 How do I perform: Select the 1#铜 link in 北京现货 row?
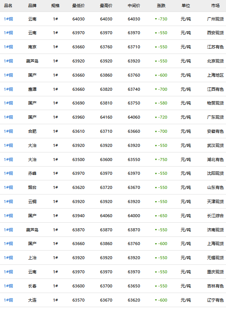point(8,61)
